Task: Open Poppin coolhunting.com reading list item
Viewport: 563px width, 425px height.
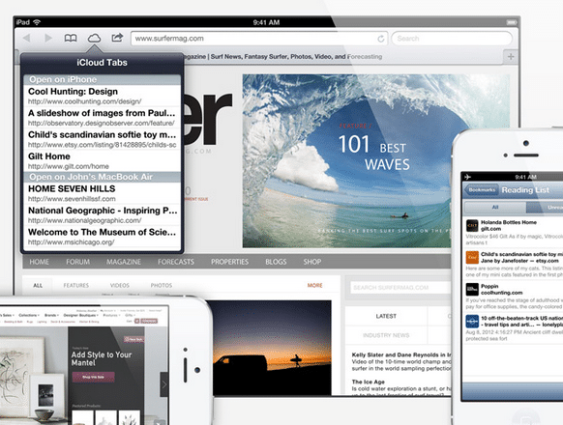Action: coord(513,297)
